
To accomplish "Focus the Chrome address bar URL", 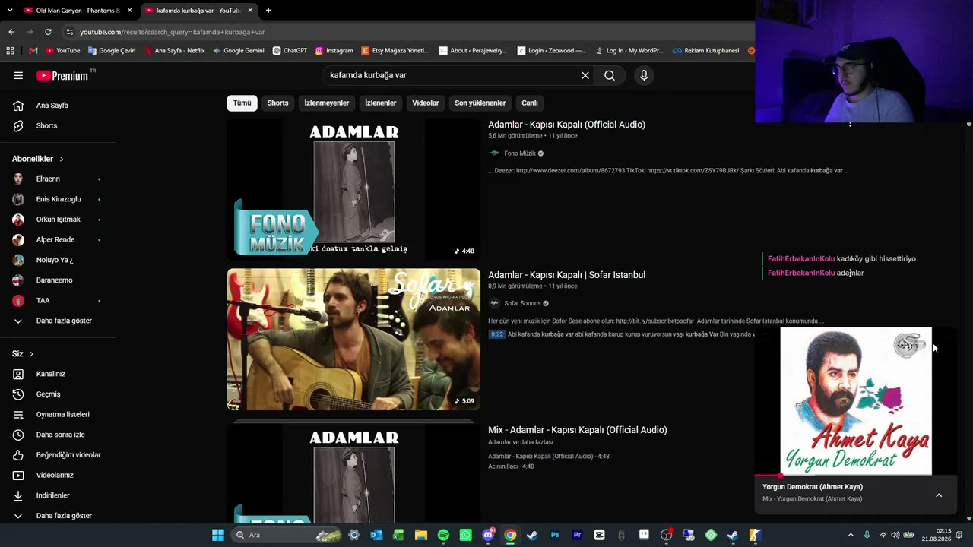I will (172, 32).
